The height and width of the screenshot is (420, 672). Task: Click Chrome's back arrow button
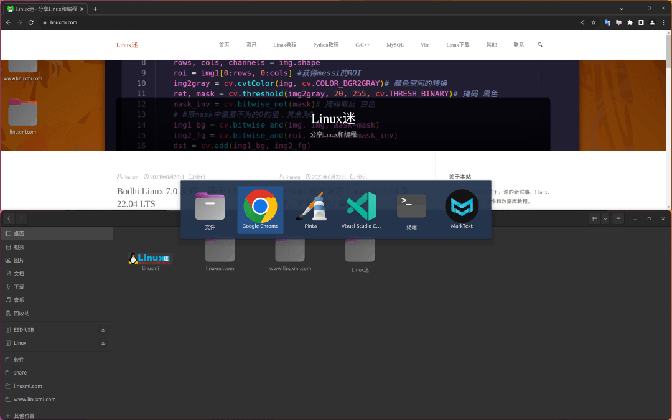[8, 22]
